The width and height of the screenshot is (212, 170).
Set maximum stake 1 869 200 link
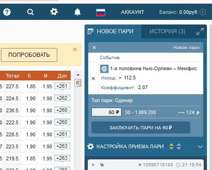coord(145,112)
